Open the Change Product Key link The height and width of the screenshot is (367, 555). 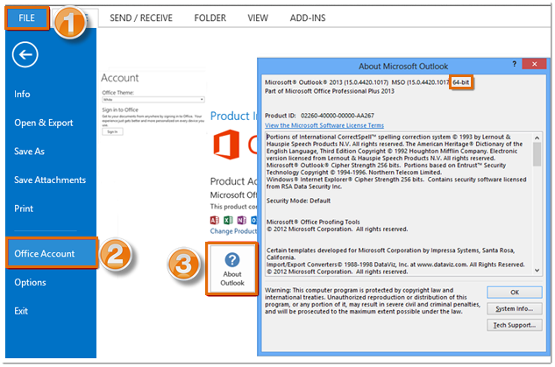tap(233, 231)
